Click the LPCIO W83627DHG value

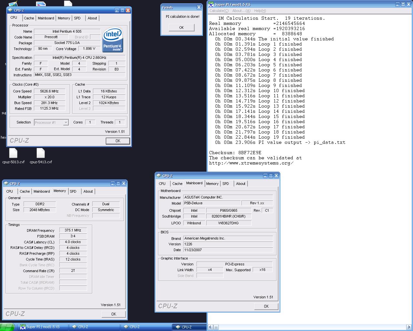(229, 223)
